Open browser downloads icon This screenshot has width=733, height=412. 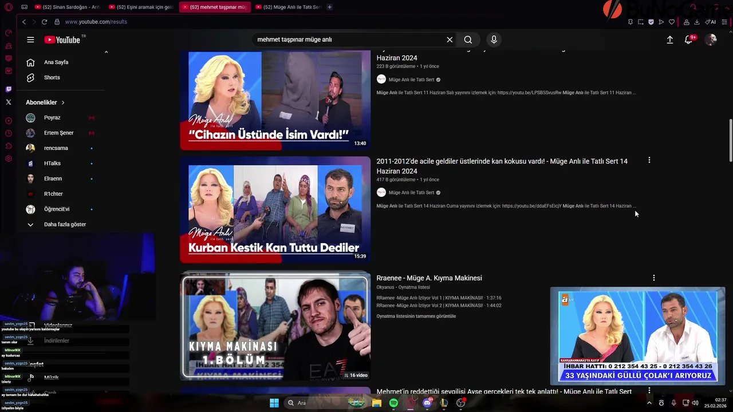(697, 22)
